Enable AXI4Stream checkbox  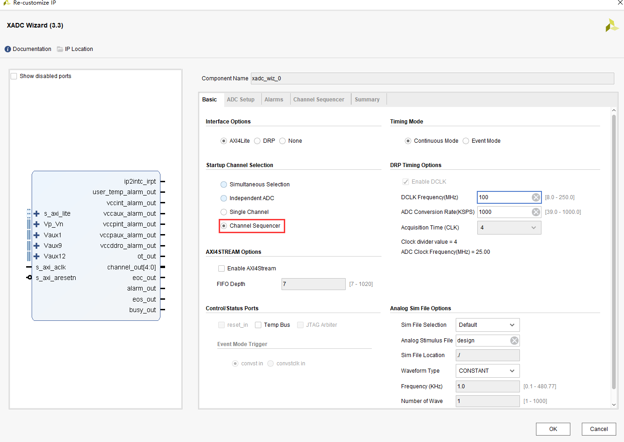pyautogui.click(x=221, y=269)
